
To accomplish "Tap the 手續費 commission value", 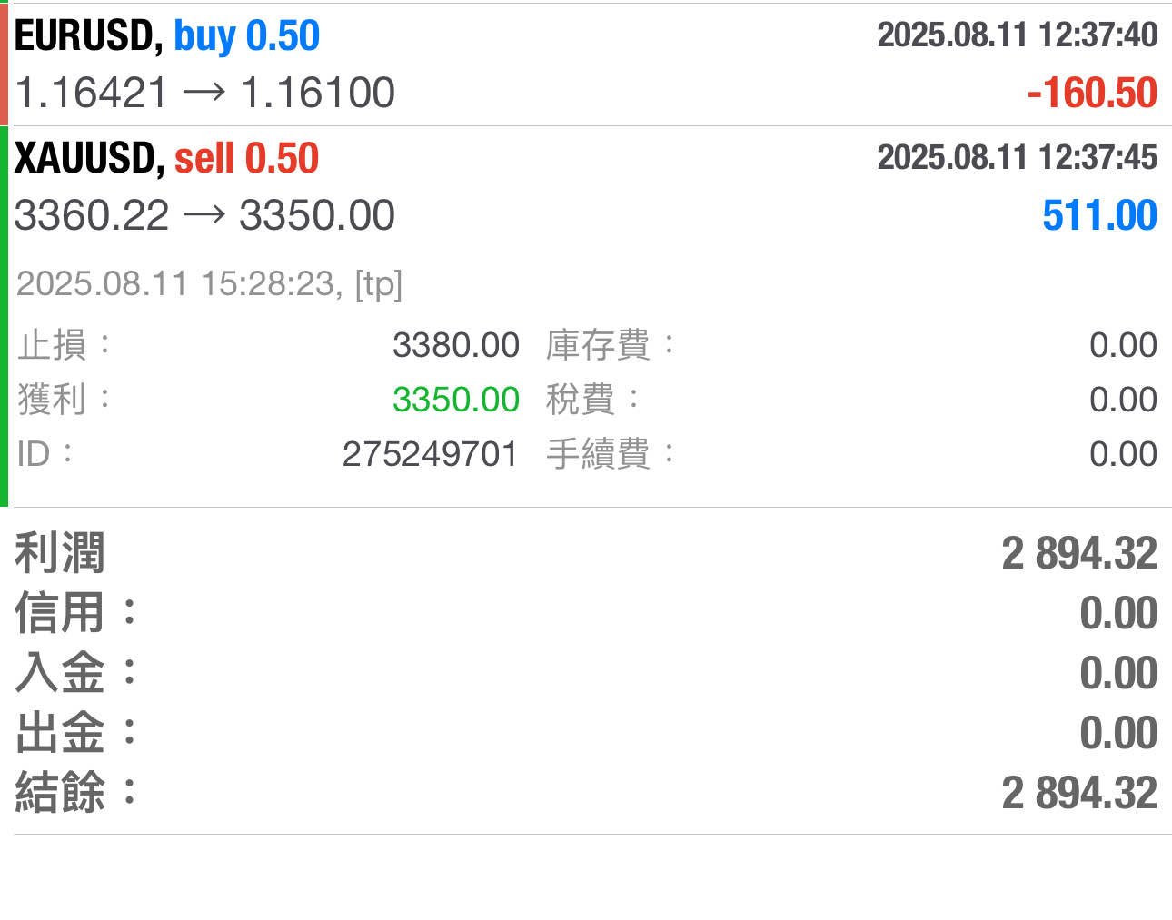I will 1123,455.
